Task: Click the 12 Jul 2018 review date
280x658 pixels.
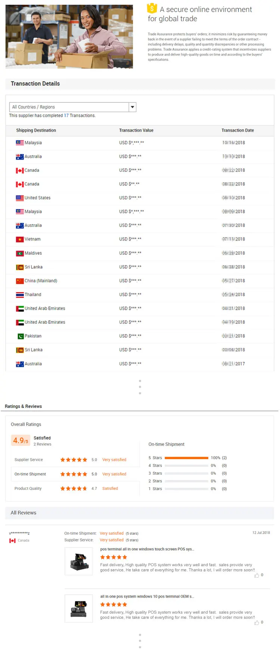Action: click(x=261, y=533)
